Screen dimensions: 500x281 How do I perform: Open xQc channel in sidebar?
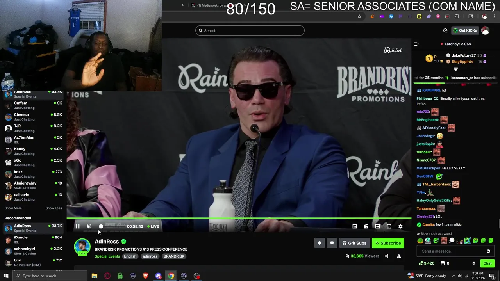(x=33, y=162)
